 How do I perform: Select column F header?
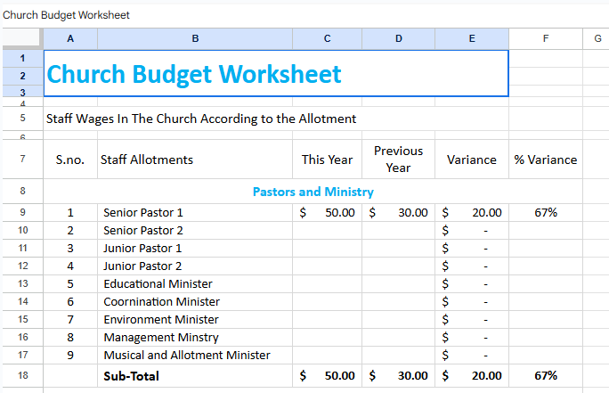546,38
